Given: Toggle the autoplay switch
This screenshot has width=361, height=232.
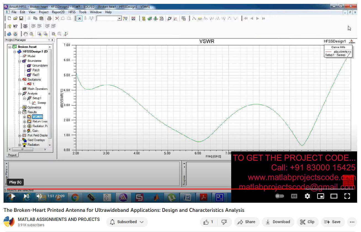Looking at the screenshot, I should (x=280, y=196).
